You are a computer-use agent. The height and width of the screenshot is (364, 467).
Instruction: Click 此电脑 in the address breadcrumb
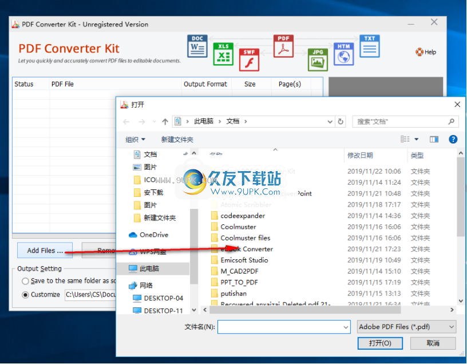pyautogui.click(x=204, y=121)
